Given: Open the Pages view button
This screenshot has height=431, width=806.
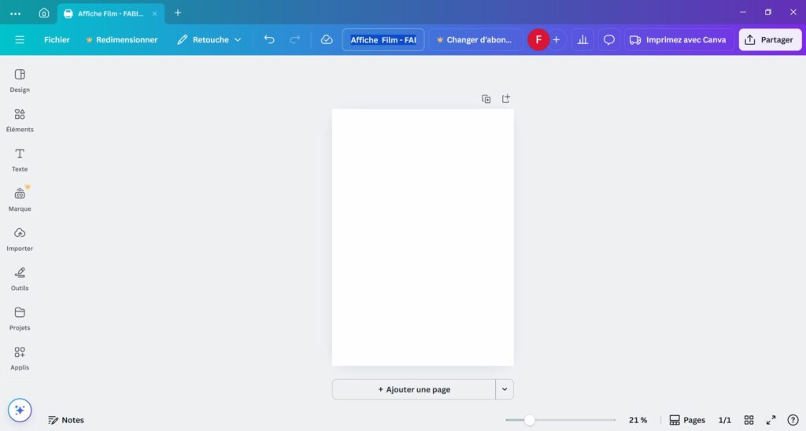Looking at the screenshot, I should click(x=687, y=420).
